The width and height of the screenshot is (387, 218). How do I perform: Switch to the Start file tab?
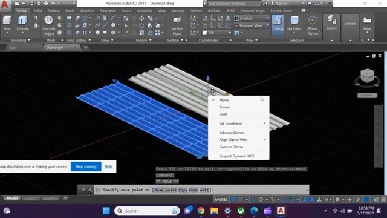click(x=13, y=48)
